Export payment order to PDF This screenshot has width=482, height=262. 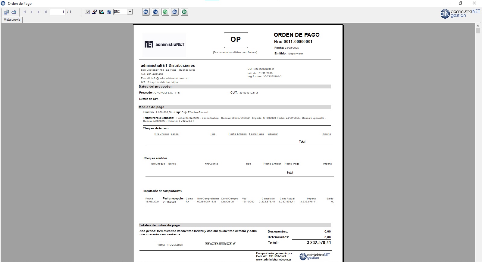point(155,12)
